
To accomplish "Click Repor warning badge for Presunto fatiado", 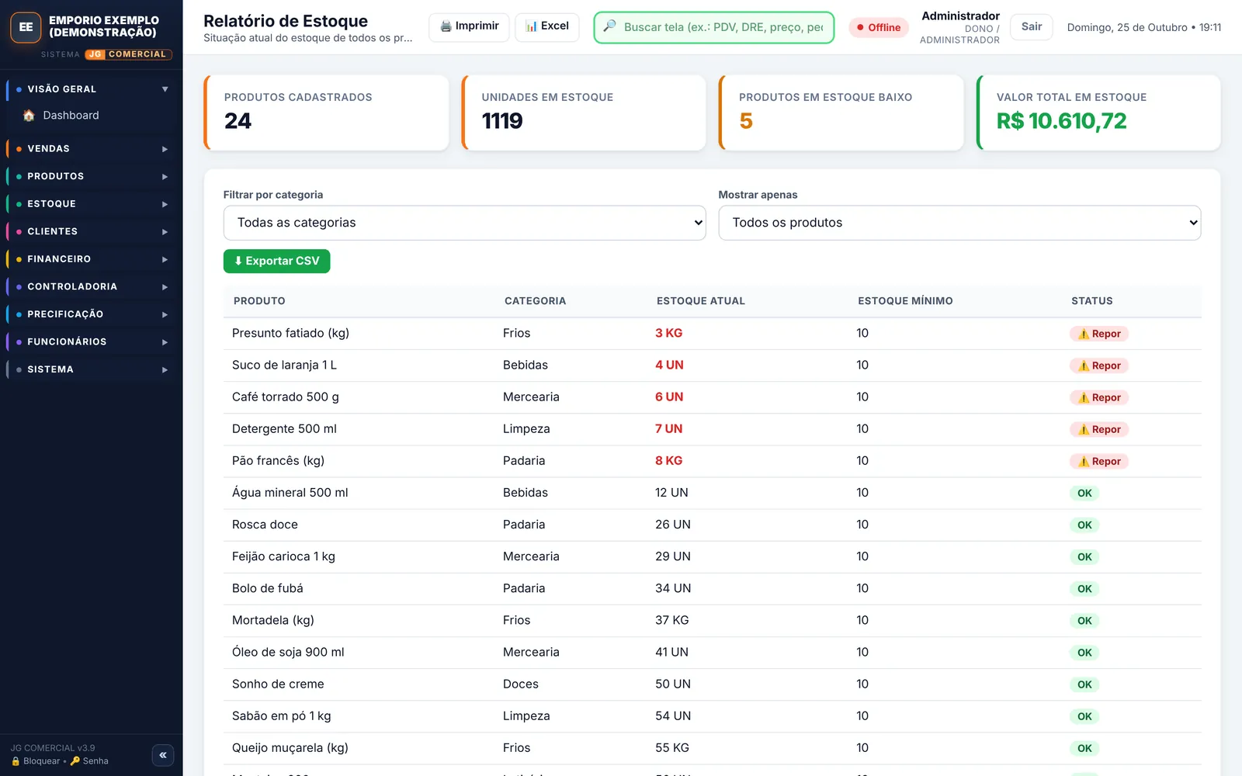I will pyautogui.click(x=1099, y=334).
